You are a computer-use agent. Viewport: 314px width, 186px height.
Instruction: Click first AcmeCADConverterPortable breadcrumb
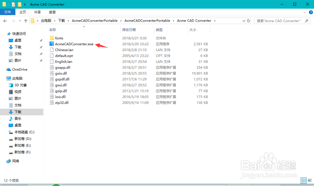tap(95, 21)
